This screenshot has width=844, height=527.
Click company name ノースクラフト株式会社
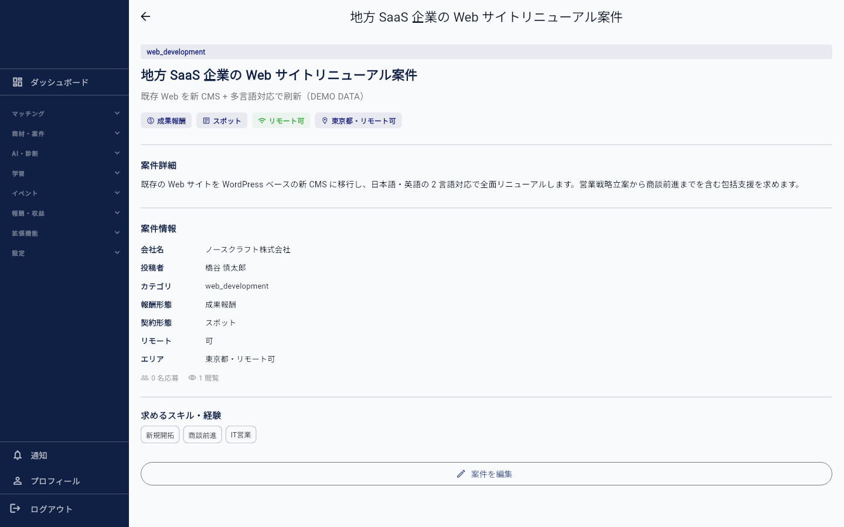(x=248, y=249)
